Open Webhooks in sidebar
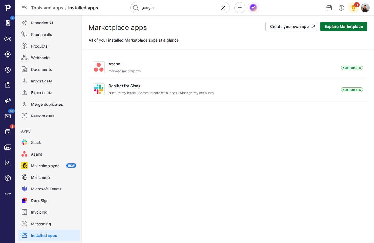The width and height of the screenshot is (374, 243). 49,58
